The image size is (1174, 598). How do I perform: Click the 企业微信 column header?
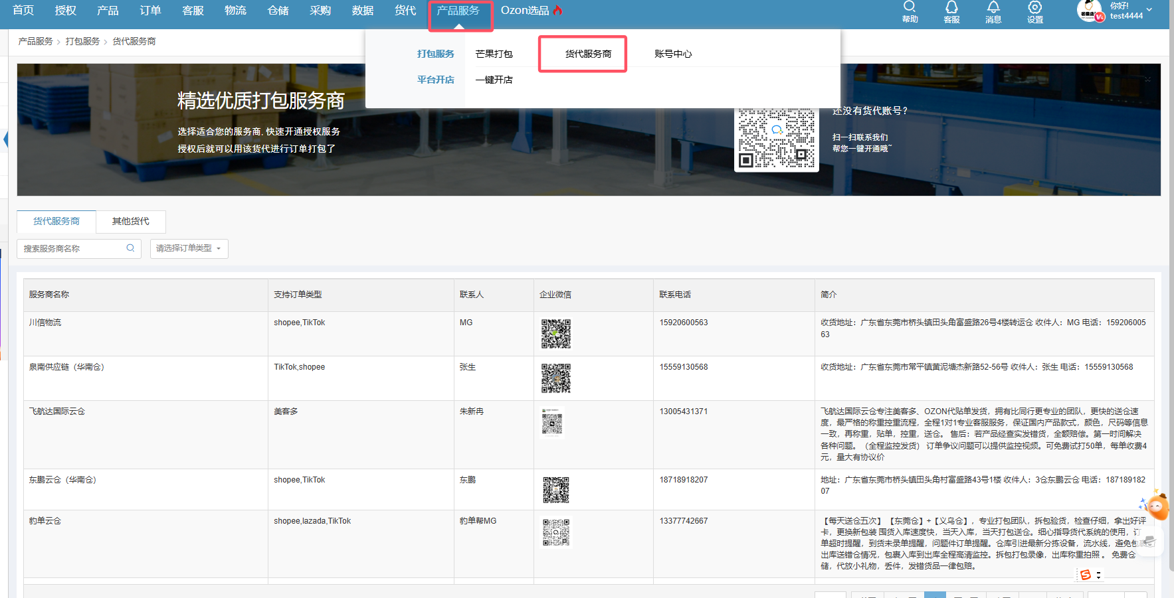(555, 295)
